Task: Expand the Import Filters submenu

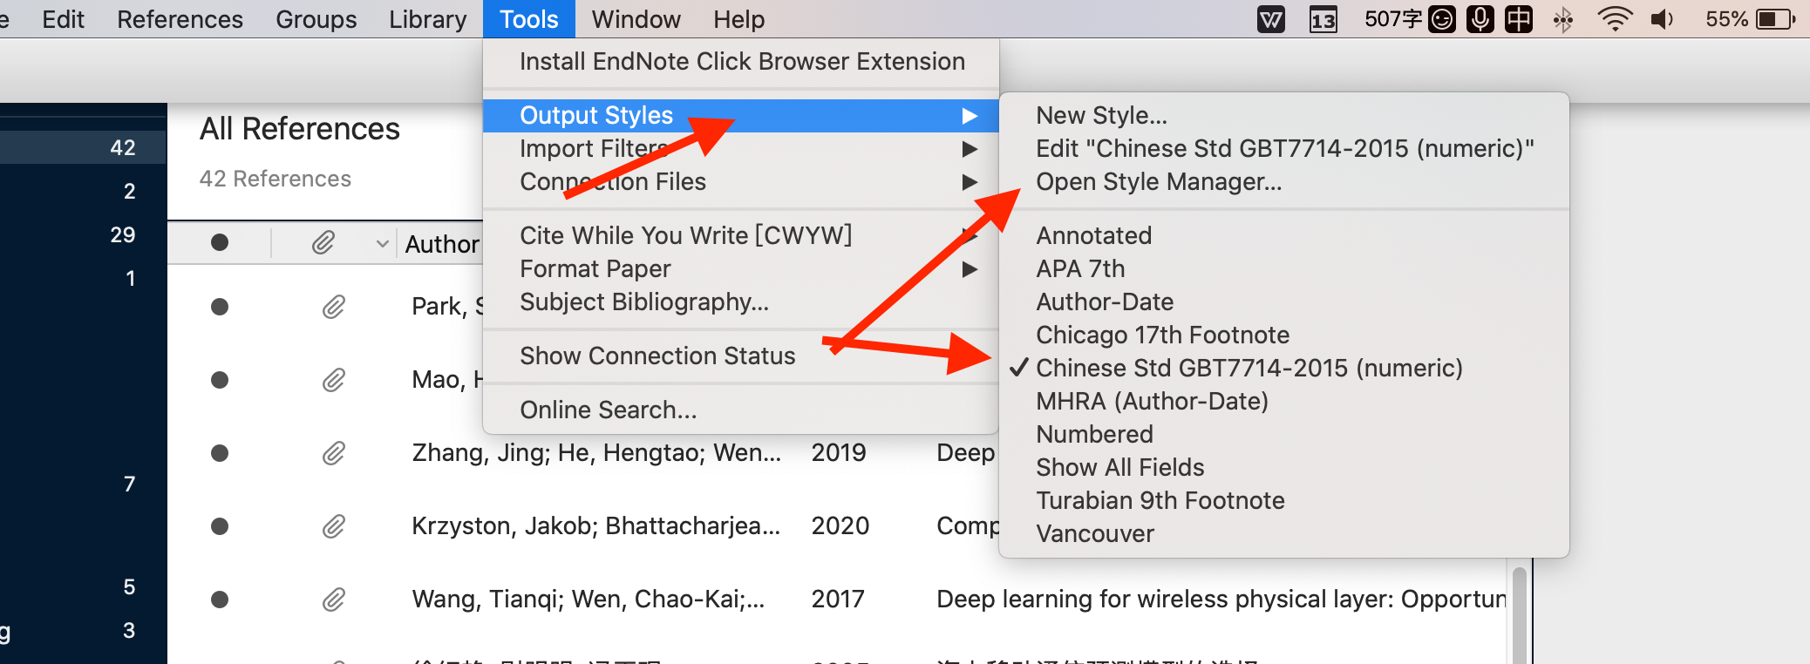Action: tap(740, 148)
